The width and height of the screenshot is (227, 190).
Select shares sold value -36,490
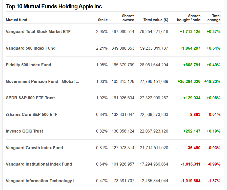tap(194, 148)
